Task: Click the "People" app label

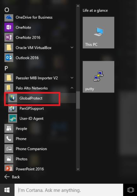Action: pyautogui.click(x=21, y=129)
